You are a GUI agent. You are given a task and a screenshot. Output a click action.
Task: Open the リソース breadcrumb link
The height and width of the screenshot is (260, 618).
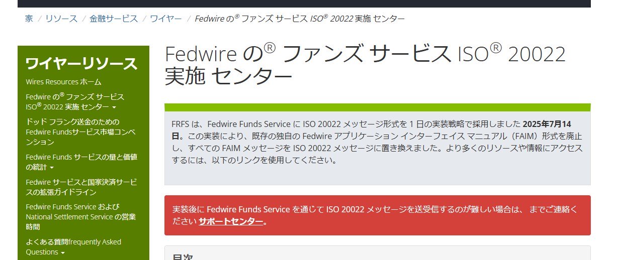(61, 19)
